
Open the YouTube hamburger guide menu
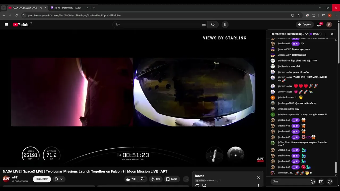pos(6,25)
